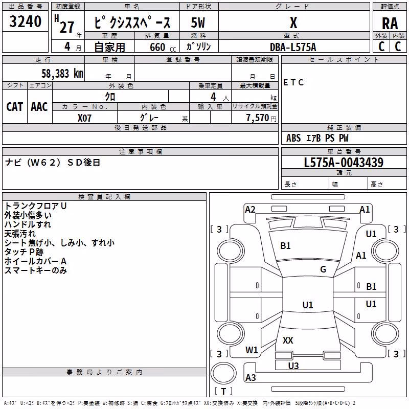Select interior color グレー

149,118
